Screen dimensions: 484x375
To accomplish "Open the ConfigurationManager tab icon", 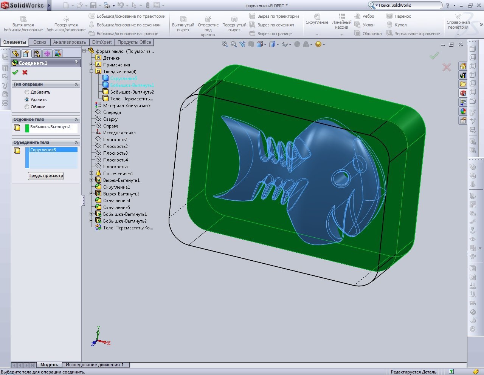I will (x=37, y=54).
